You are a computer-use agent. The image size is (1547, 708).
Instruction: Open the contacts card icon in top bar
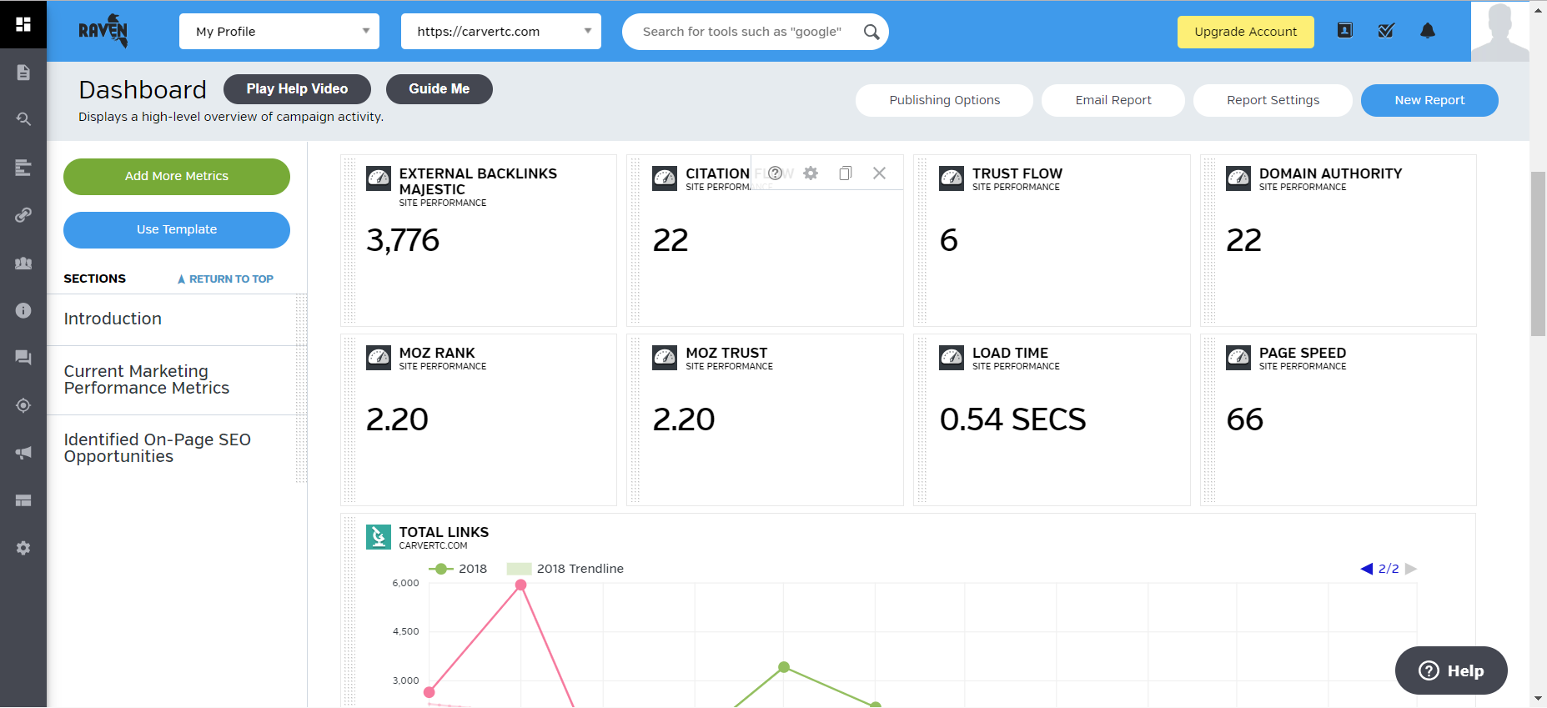pyautogui.click(x=1344, y=31)
